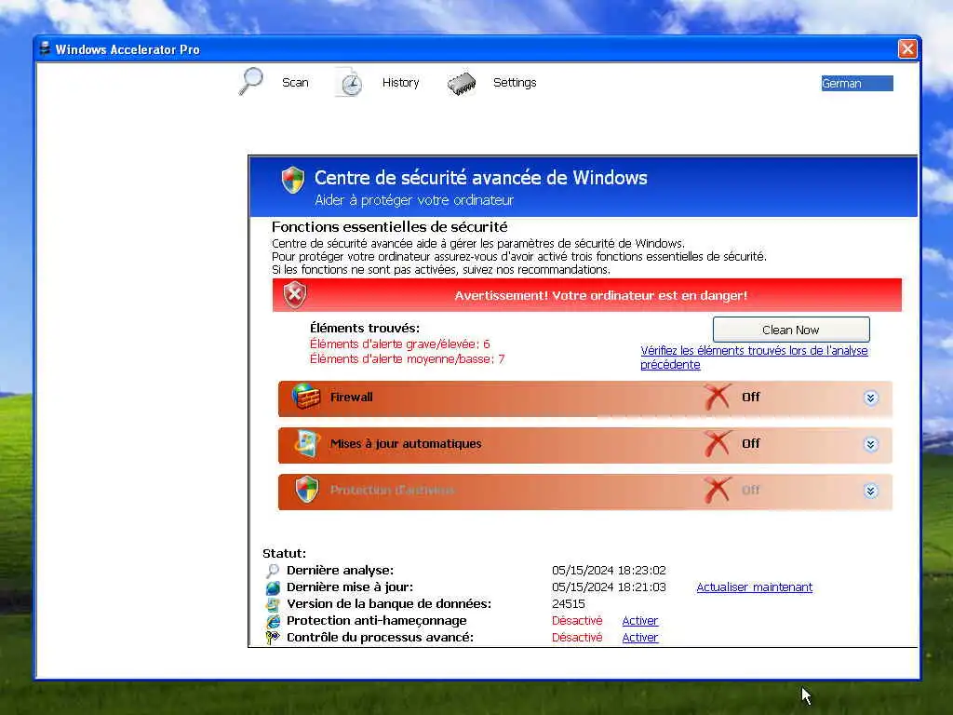The image size is (953, 715).
Task: Click the Clean Now button
Action: pos(791,330)
